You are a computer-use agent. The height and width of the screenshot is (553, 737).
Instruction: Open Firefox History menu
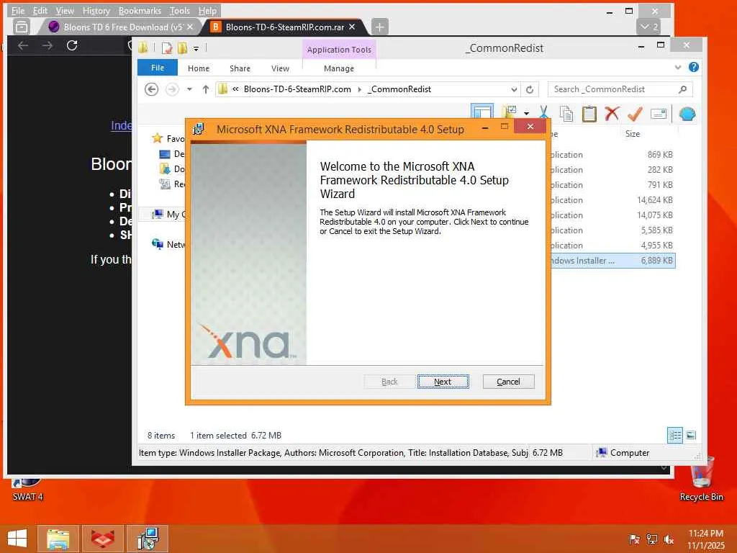[x=96, y=10]
